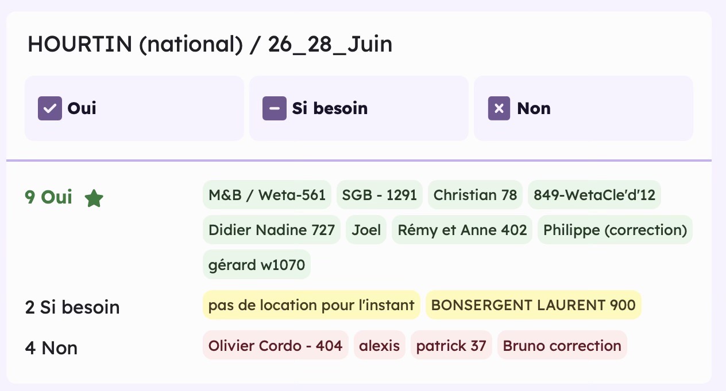726x391 pixels.
Task: Select the gérard w1070 tag
Action: click(x=257, y=265)
